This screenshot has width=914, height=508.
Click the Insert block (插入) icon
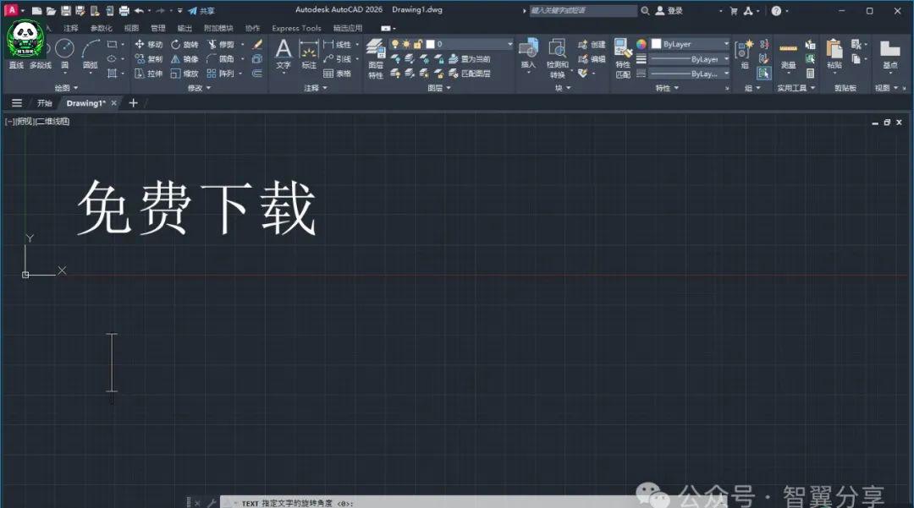tap(528, 54)
